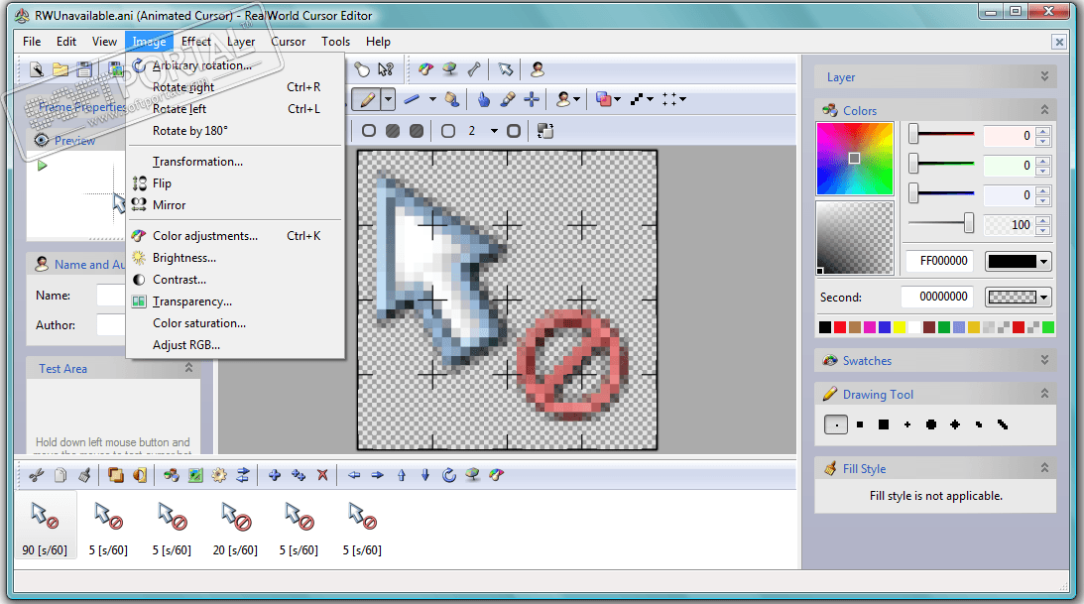Click the picture icon in frame toolbar
The width and height of the screenshot is (1084, 604).
tap(195, 475)
